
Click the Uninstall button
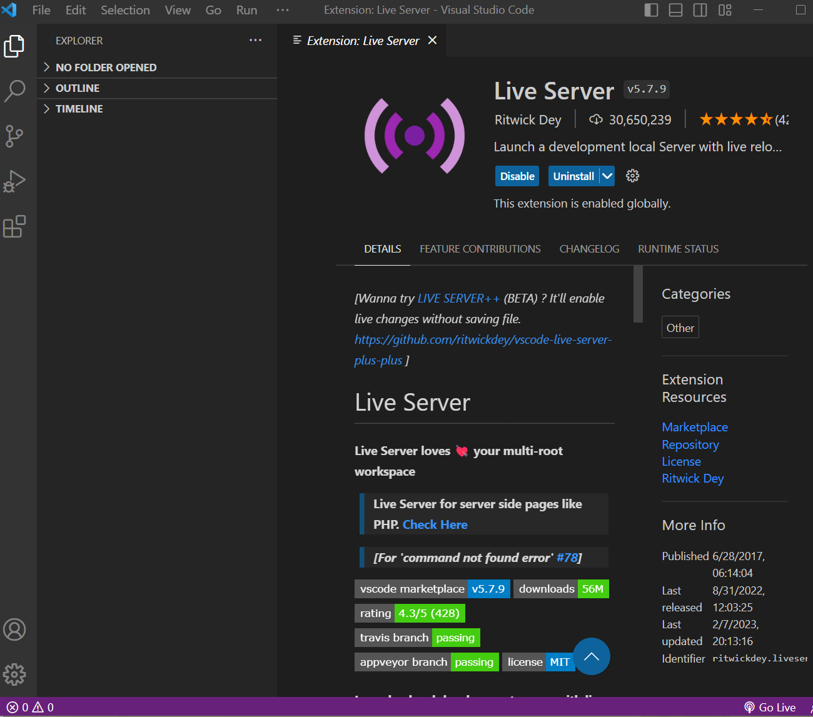click(x=573, y=176)
